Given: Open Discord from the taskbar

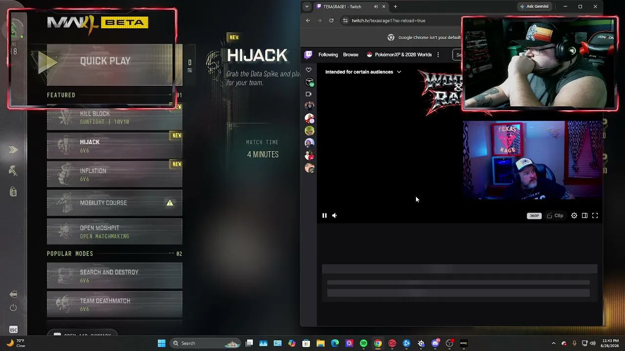Looking at the screenshot, I should pyautogui.click(x=435, y=343).
